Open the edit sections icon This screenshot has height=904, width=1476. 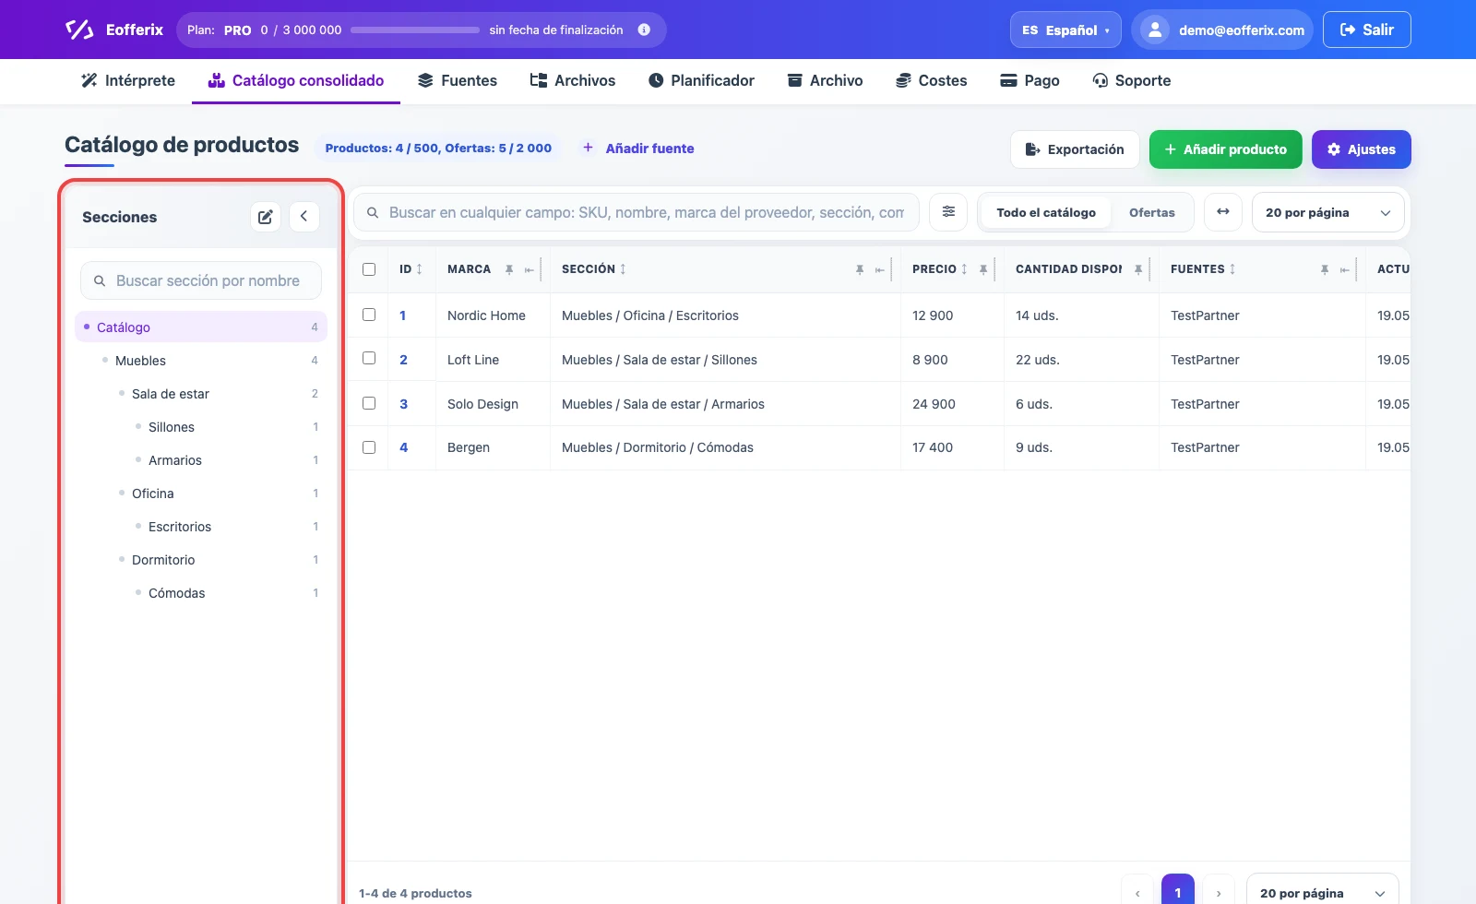[266, 217]
